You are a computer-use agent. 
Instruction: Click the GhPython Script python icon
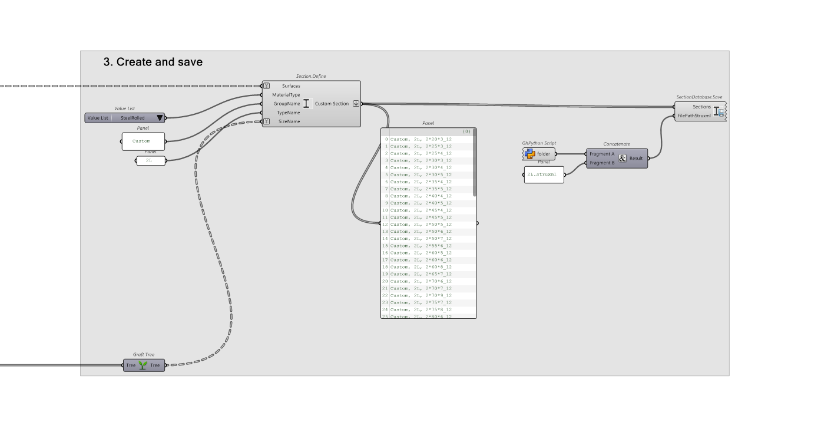point(529,154)
